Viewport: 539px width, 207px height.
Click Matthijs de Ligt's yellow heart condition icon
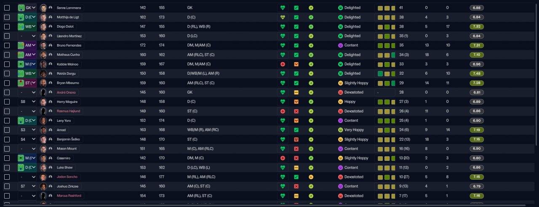283,17
